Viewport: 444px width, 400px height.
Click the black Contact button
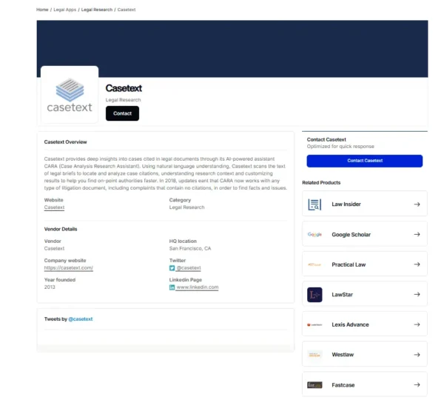122,113
